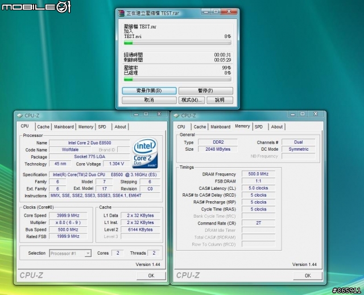Select the CPU tab in left CPU-Z window
Screen dimensions: 364x295
tap(25, 126)
